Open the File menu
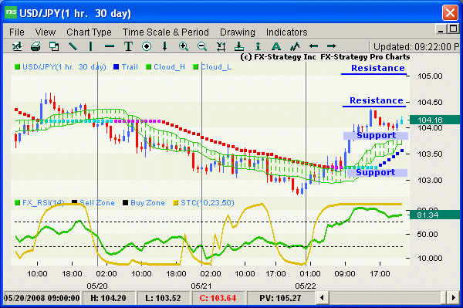463x308 pixels. pos(17,32)
